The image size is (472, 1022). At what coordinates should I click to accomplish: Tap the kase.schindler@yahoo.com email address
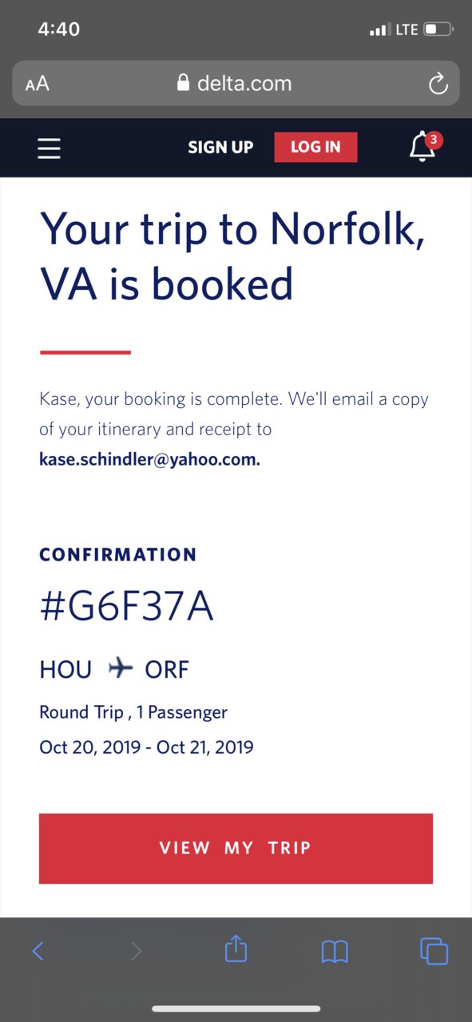click(149, 459)
